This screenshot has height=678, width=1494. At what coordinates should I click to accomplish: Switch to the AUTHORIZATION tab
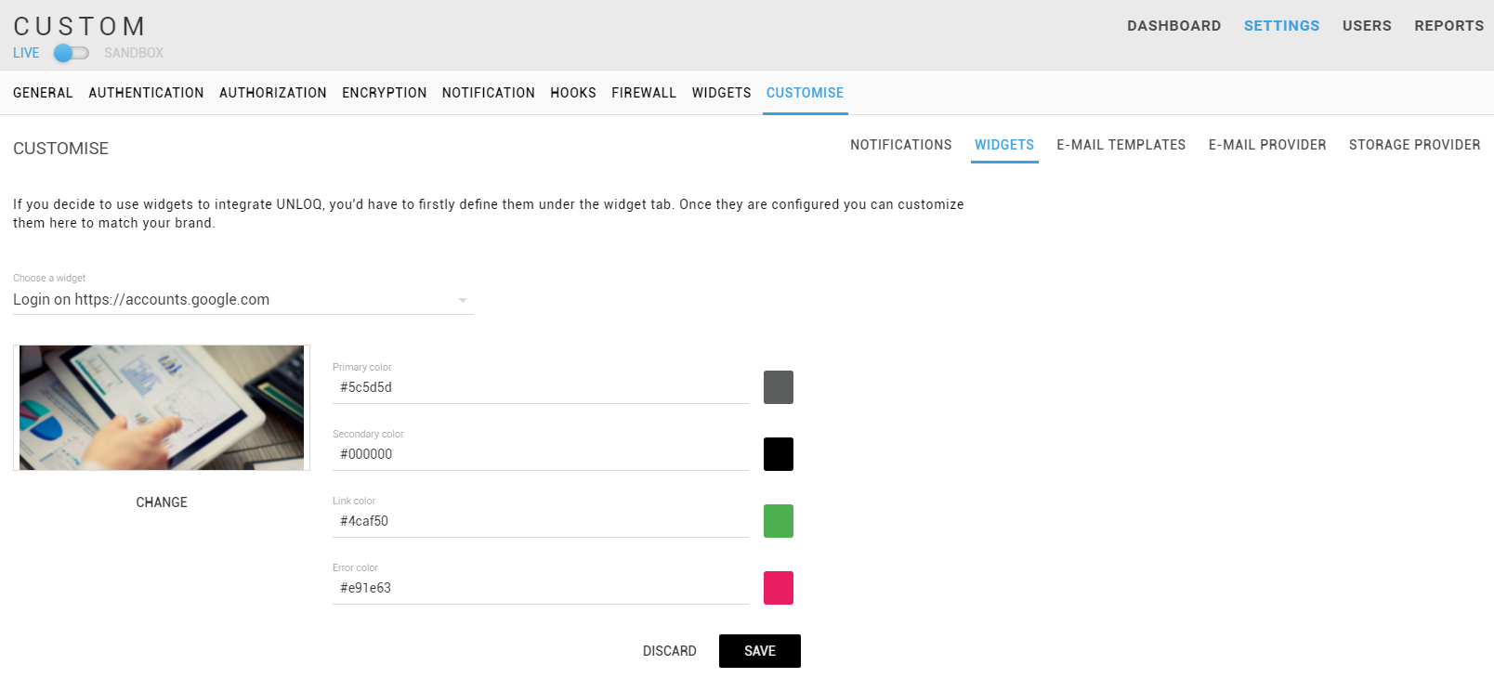click(x=273, y=93)
